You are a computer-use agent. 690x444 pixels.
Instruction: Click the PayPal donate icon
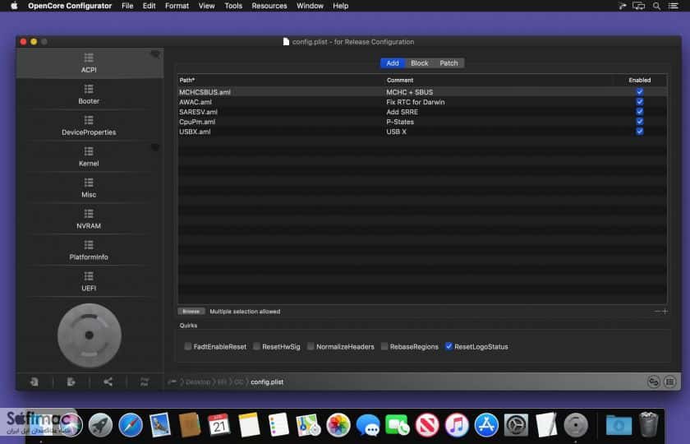click(x=145, y=382)
